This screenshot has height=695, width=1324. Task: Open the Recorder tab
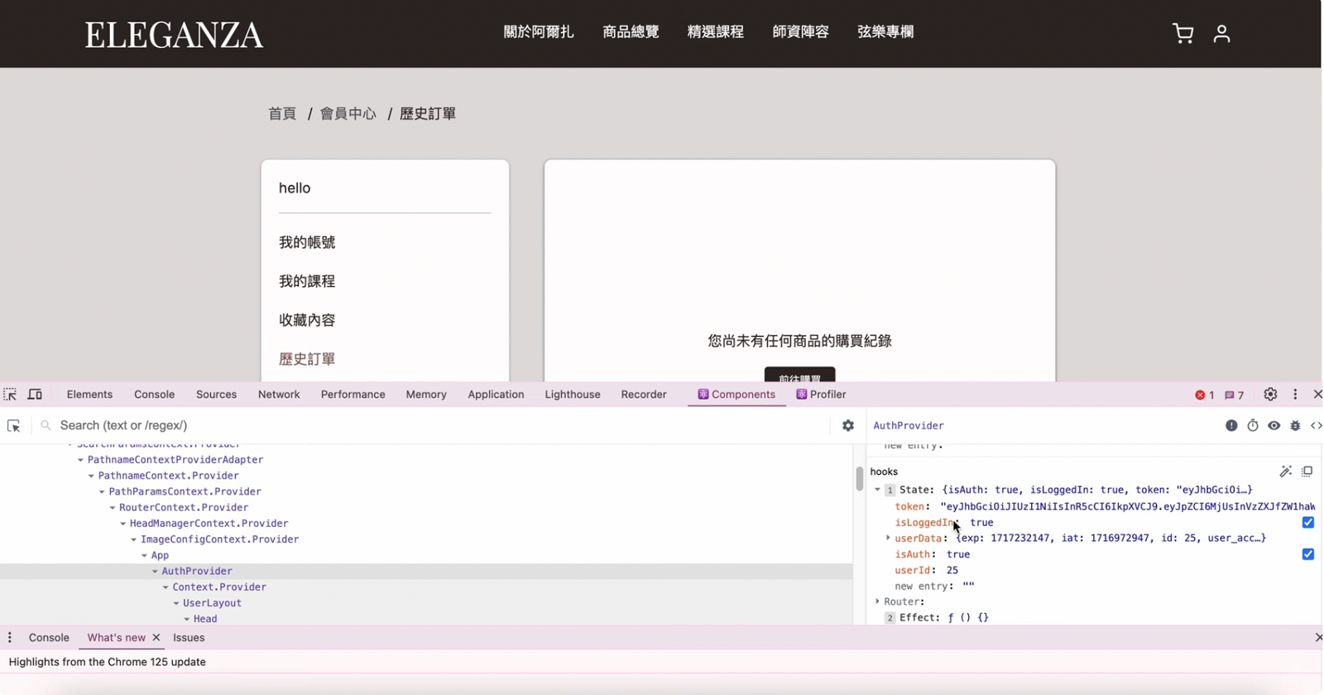pyautogui.click(x=644, y=395)
